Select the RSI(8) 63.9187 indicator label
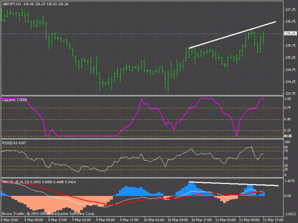 pos(14,143)
